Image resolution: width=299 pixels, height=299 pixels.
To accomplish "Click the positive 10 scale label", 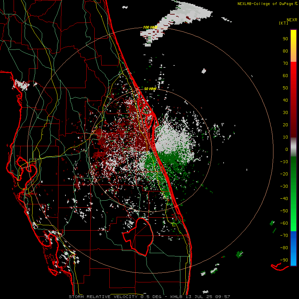I will point(285,137).
